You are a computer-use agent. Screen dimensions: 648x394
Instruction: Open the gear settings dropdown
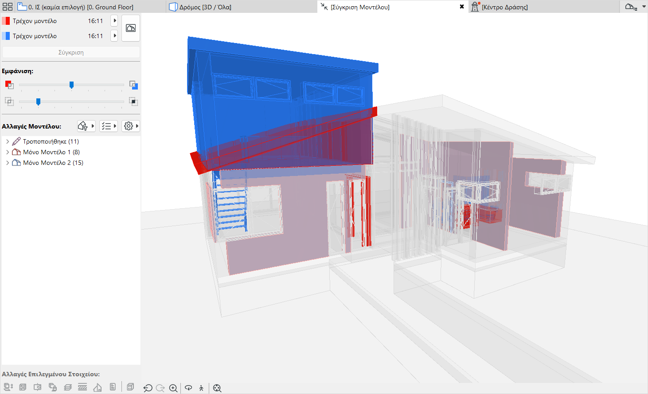[x=131, y=126]
